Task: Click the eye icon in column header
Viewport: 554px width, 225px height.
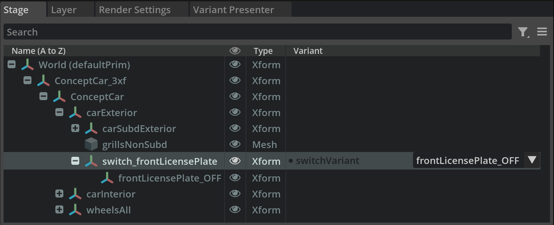Action: tap(235, 51)
